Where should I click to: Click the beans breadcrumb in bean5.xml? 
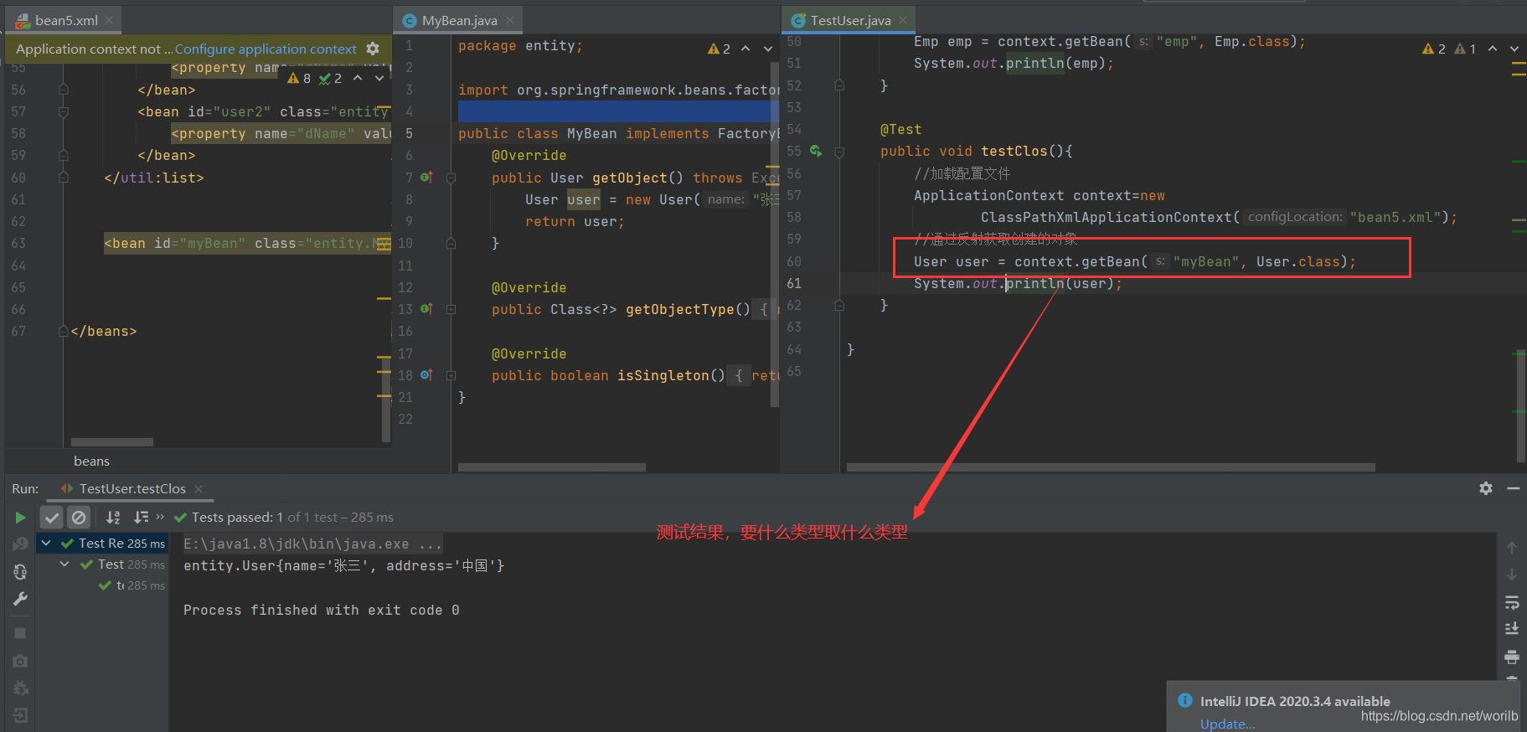91,461
